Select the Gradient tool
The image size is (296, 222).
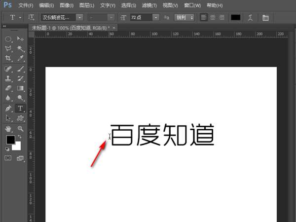[x=20, y=88]
